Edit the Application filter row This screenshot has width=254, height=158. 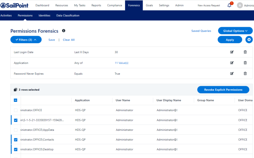(x=232, y=63)
